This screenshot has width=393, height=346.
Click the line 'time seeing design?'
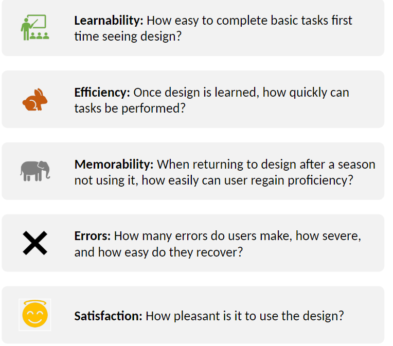pyautogui.click(x=128, y=37)
